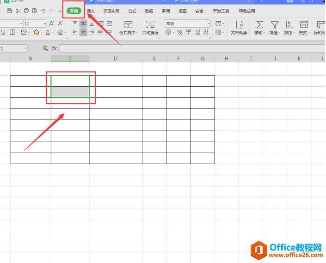Open the 页面布局 tab
326x263 pixels.
[x=111, y=11]
